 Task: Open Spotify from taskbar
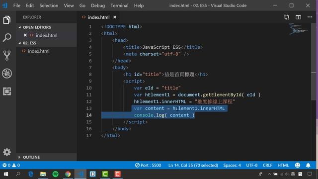point(55,174)
